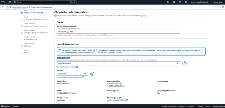Click Configure group size and scaling step label
Image resolution: width=225 pixels, height=108 pixels.
(36, 33)
